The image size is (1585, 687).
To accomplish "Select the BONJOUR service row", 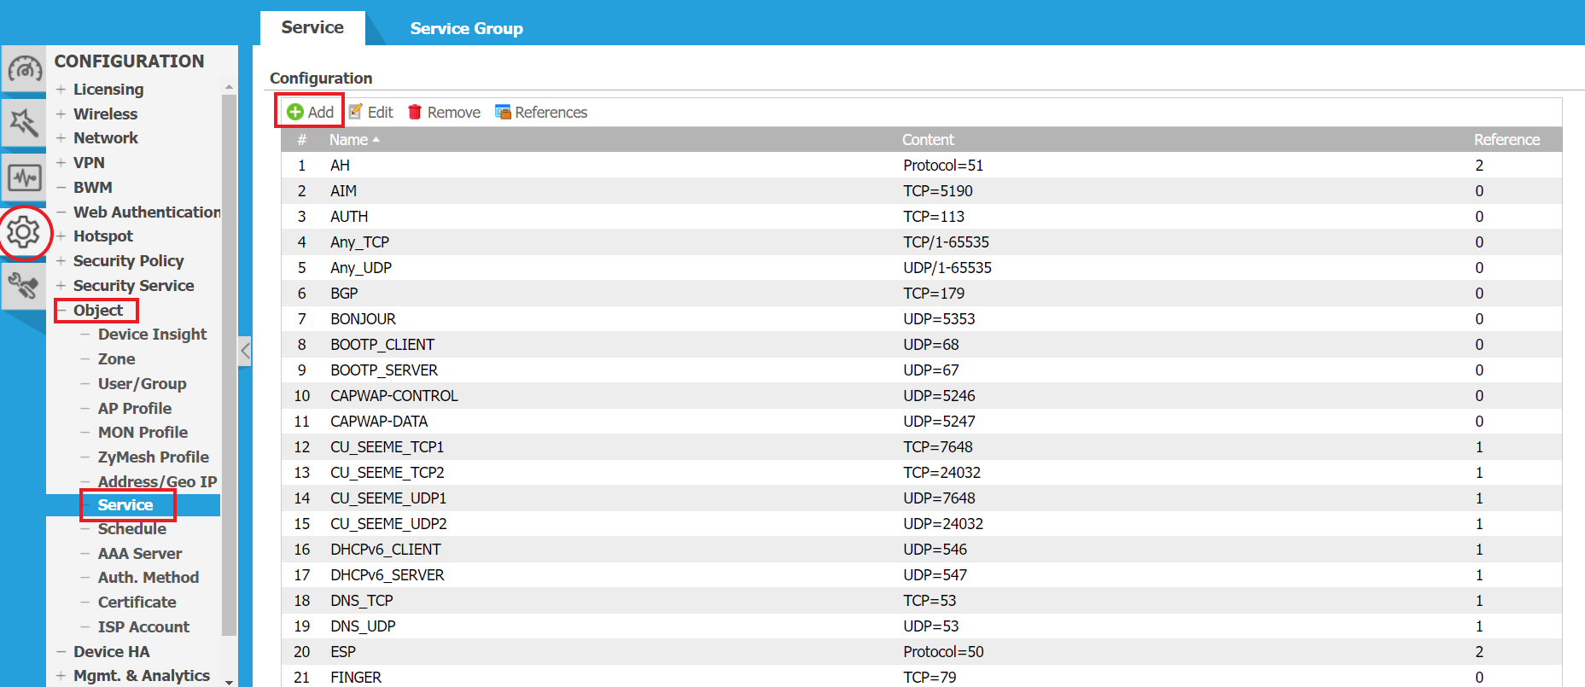I will pyautogui.click(x=922, y=318).
